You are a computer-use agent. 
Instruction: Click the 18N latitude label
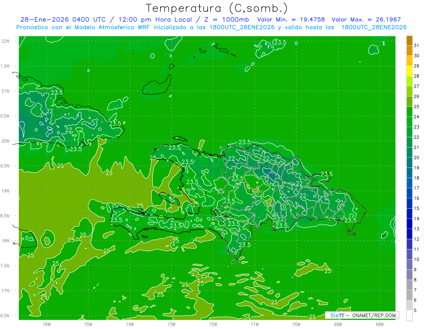tap(5, 241)
